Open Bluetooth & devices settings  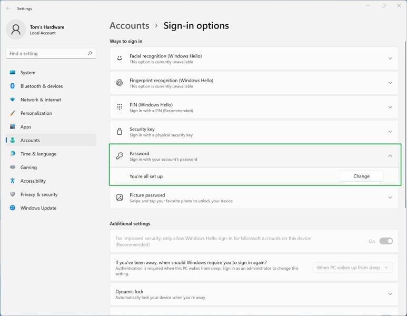click(x=41, y=86)
